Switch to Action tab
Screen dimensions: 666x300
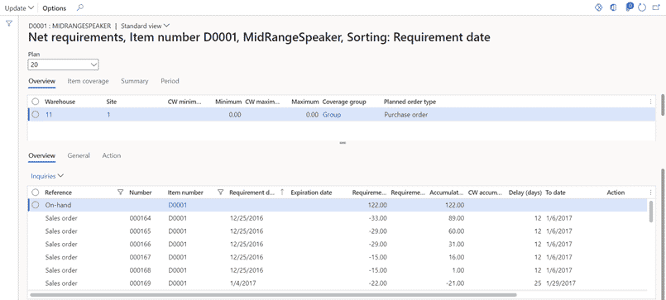click(112, 155)
